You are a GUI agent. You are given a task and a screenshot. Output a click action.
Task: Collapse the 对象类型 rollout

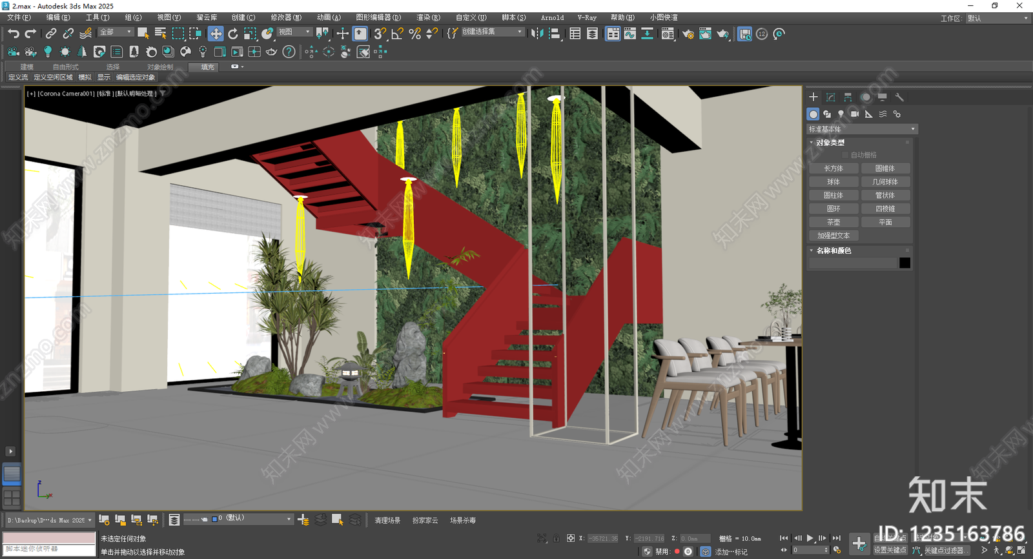(830, 143)
